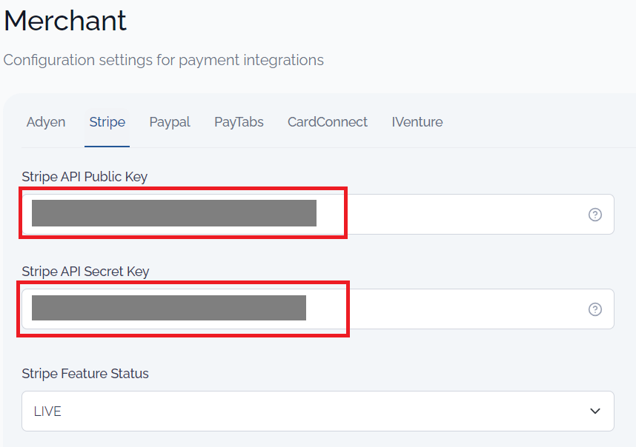
Task: Click the payment integrations configuration subtitle
Action: (164, 60)
